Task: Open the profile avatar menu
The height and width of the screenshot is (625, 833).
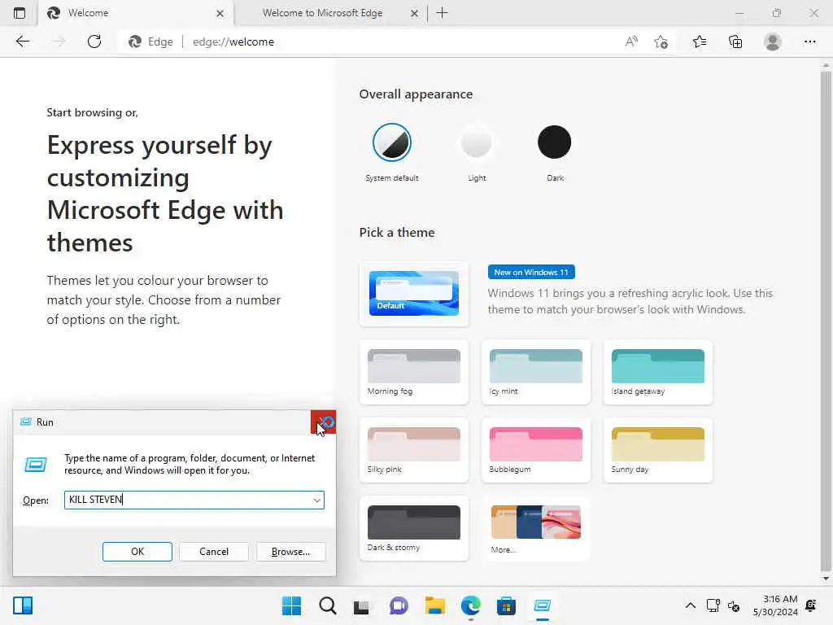Action: click(x=773, y=42)
